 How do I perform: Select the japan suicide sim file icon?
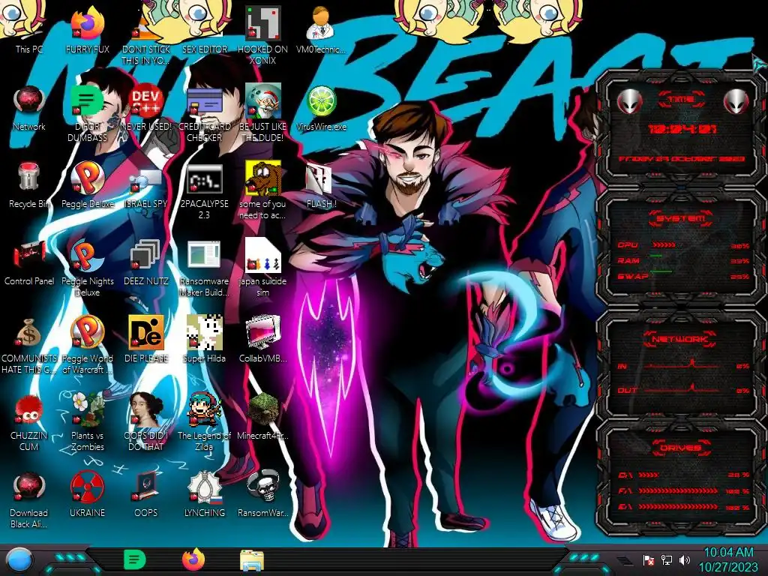(x=263, y=268)
